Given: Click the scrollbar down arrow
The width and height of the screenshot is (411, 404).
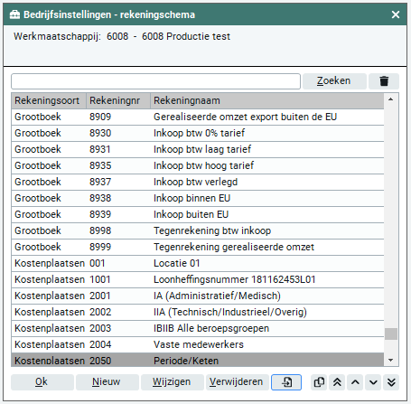Looking at the screenshot, I should coord(391,360).
